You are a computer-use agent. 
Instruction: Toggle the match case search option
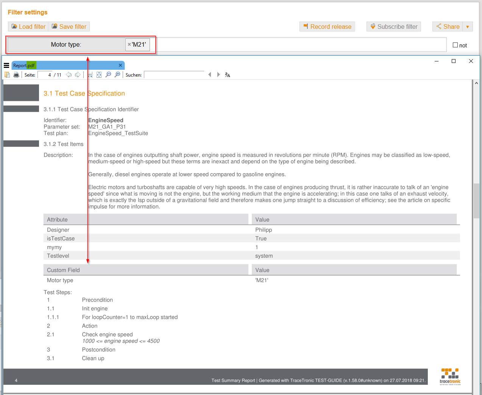click(x=227, y=75)
